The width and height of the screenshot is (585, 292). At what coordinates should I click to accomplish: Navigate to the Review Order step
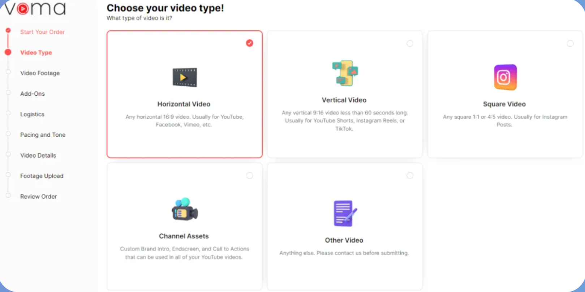click(38, 197)
